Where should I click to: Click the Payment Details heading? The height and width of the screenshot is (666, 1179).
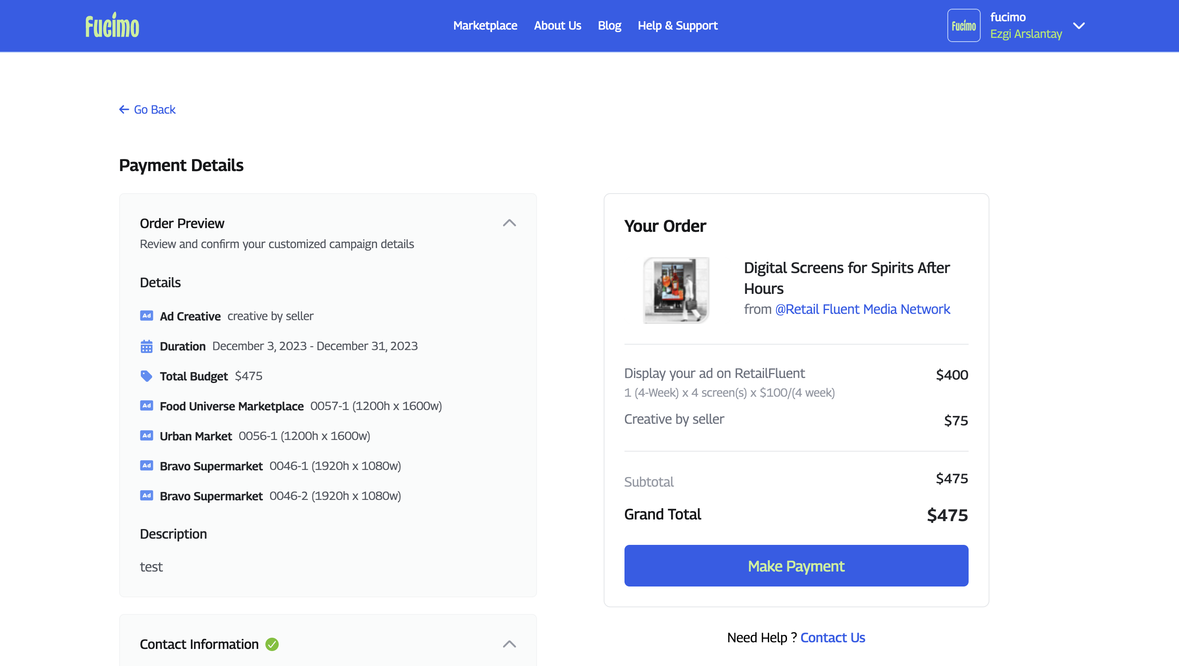181,165
